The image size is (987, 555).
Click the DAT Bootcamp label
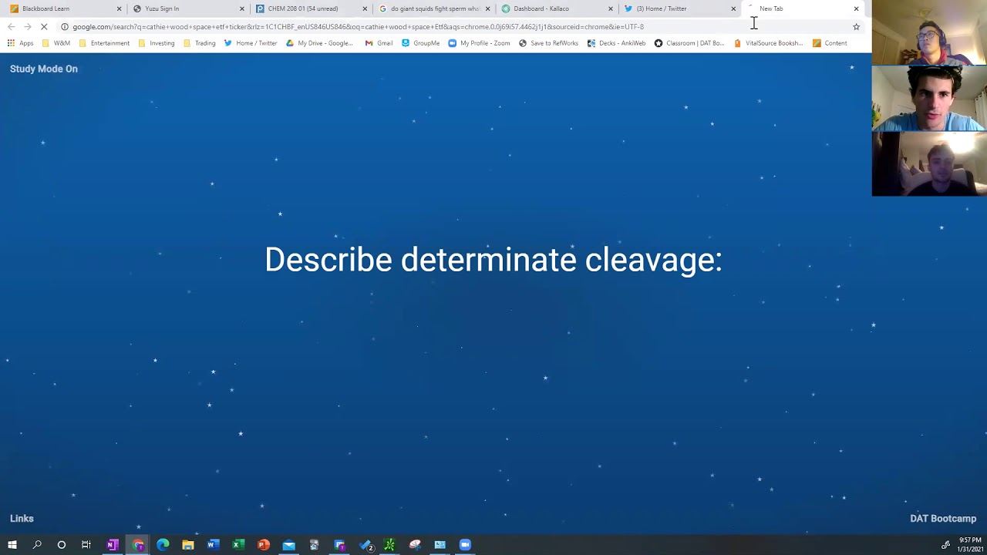[943, 519]
